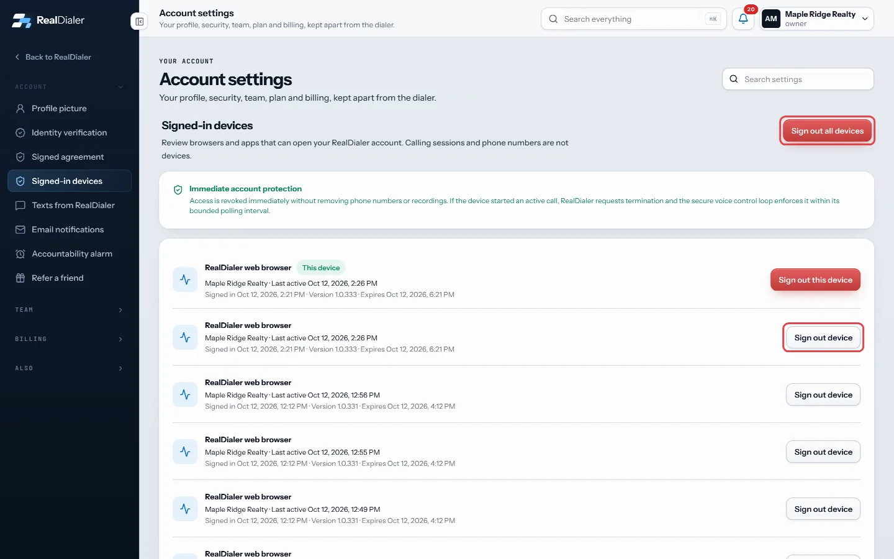This screenshot has width=894, height=559.
Task: Click Sign out this device button
Action: coord(815,280)
